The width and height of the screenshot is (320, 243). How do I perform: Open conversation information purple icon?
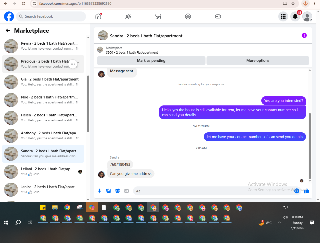[x=304, y=35]
